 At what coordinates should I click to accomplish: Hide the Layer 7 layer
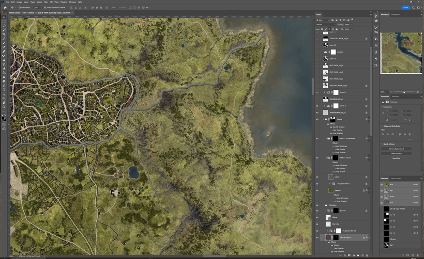pyautogui.click(x=317, y=177)
